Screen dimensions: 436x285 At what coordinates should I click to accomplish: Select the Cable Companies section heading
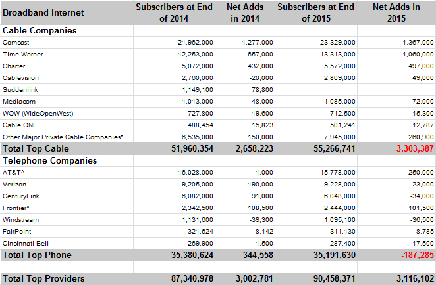(40, 30)
